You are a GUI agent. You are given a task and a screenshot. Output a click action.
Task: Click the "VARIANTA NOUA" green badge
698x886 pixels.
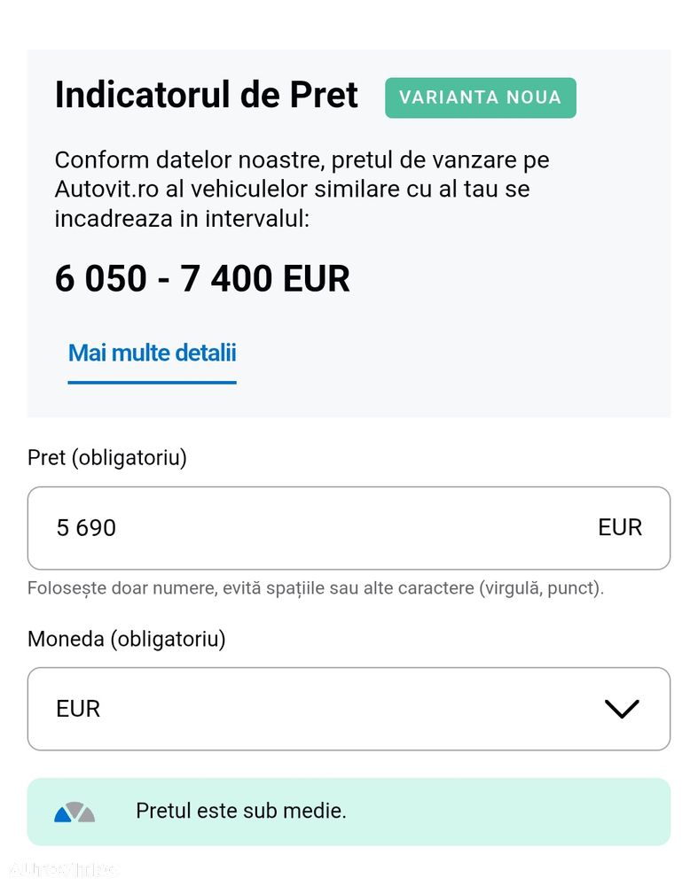coord(480,97)
